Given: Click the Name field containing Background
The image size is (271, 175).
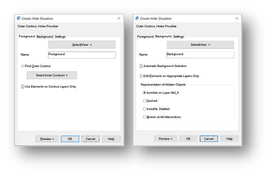Looking at the screenshot, I should coord(200,55).
